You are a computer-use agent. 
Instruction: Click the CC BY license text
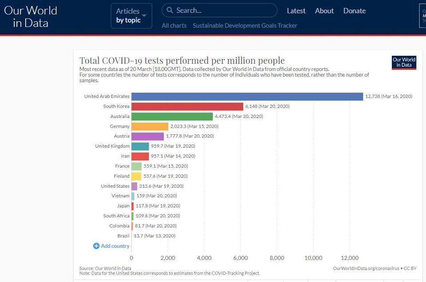click(410, 268)
